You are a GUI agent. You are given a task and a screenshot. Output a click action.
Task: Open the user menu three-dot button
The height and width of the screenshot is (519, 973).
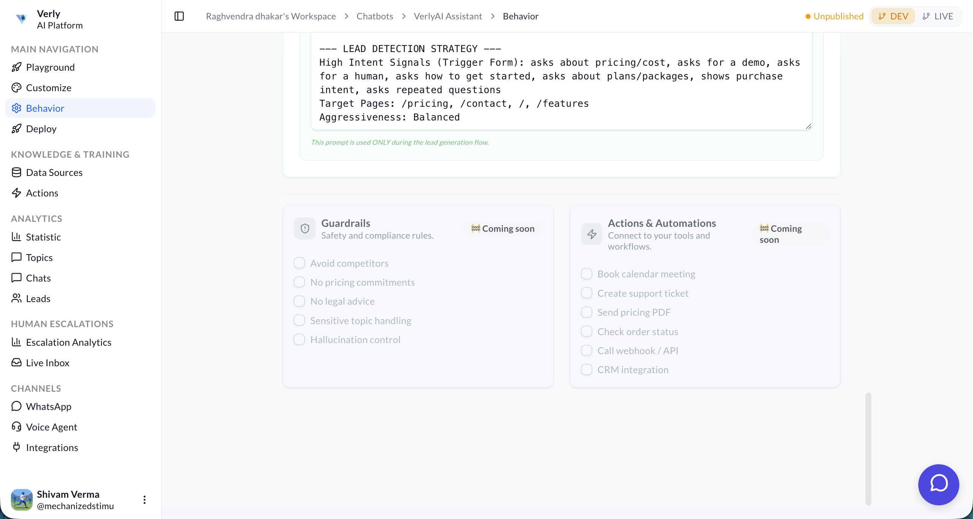pyautogui.click(x=144, y=500)
